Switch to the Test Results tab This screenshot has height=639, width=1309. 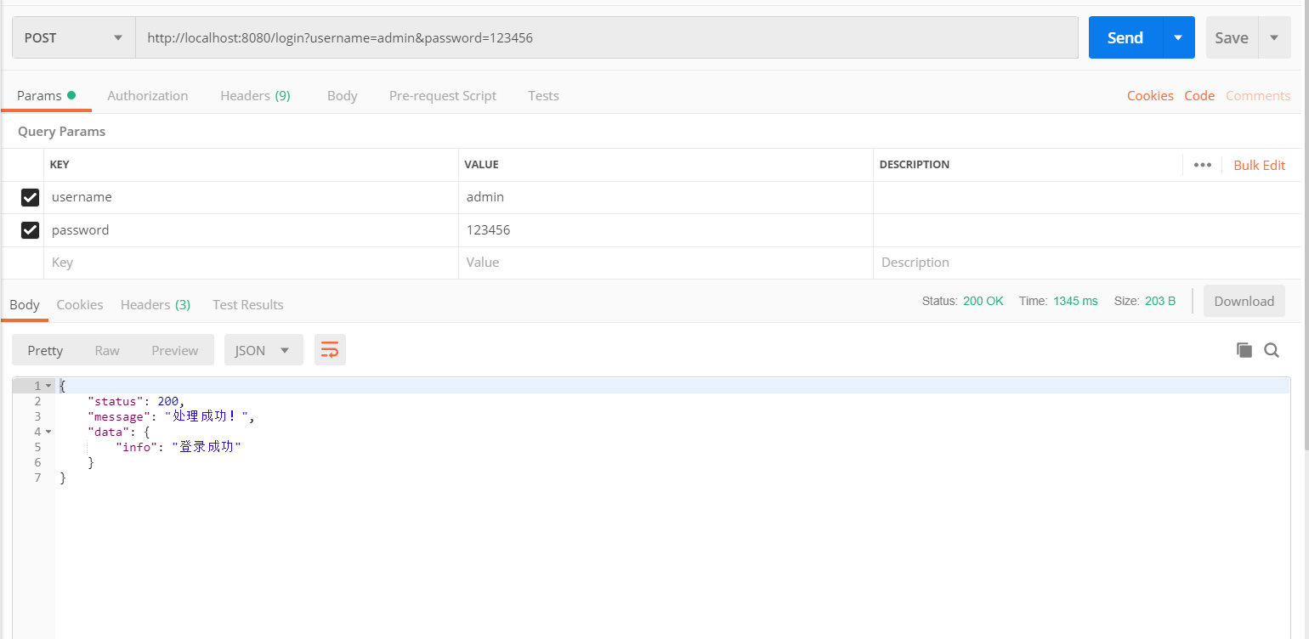248,304
